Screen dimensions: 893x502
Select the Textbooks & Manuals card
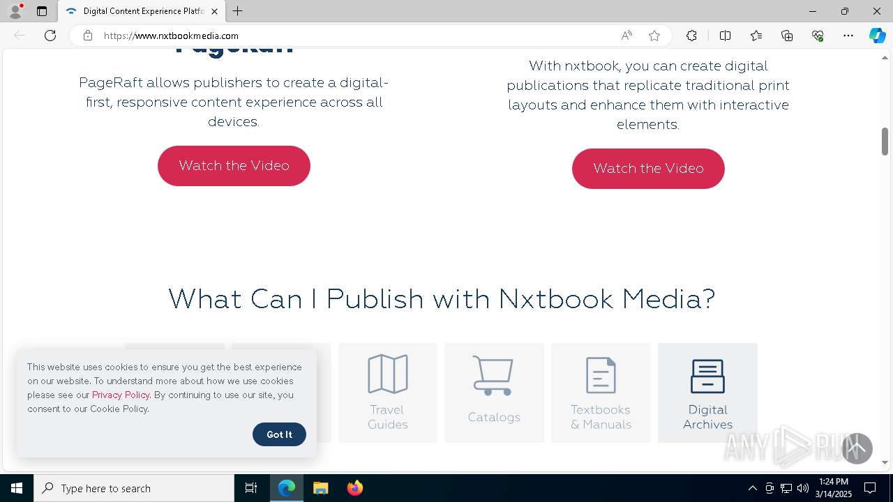pyautogui.click(x=601, y=393)
